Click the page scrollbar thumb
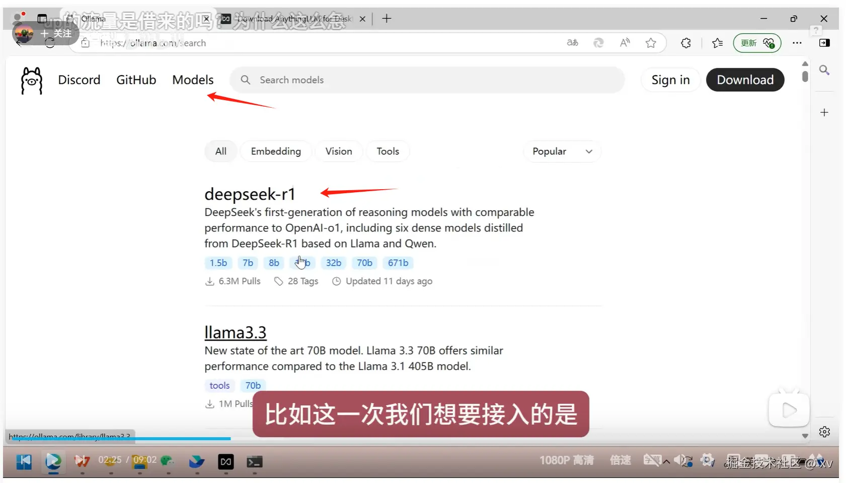This screenshot has width=846, height=483. [x=805, y=76]
